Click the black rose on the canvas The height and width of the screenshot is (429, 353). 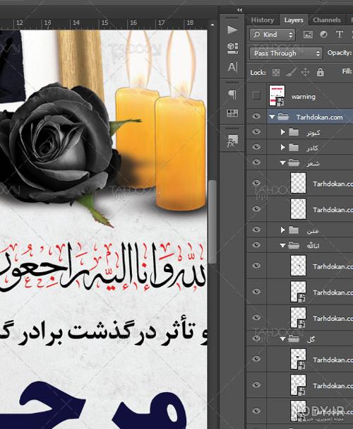pos(57,145)
